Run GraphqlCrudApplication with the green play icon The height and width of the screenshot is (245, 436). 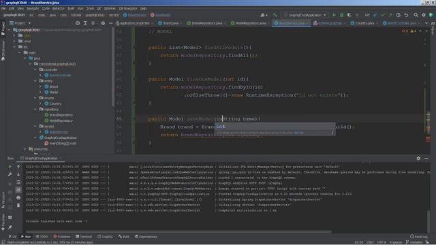[334, 15]
